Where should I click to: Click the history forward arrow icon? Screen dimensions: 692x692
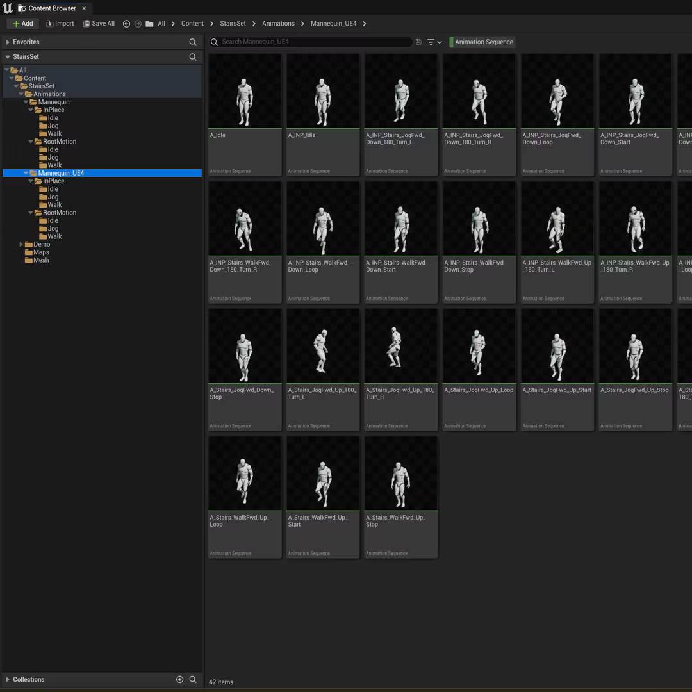pyautogui.click(x=138, y=24)
